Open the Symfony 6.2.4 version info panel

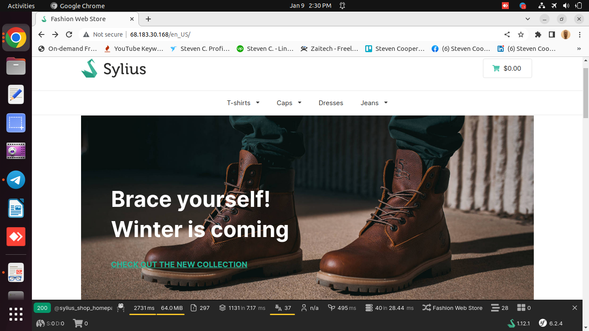550,323
